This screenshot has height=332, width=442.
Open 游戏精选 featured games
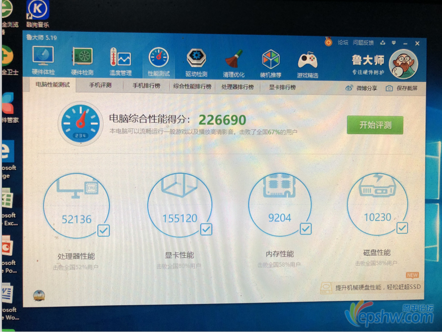[308, 64]
